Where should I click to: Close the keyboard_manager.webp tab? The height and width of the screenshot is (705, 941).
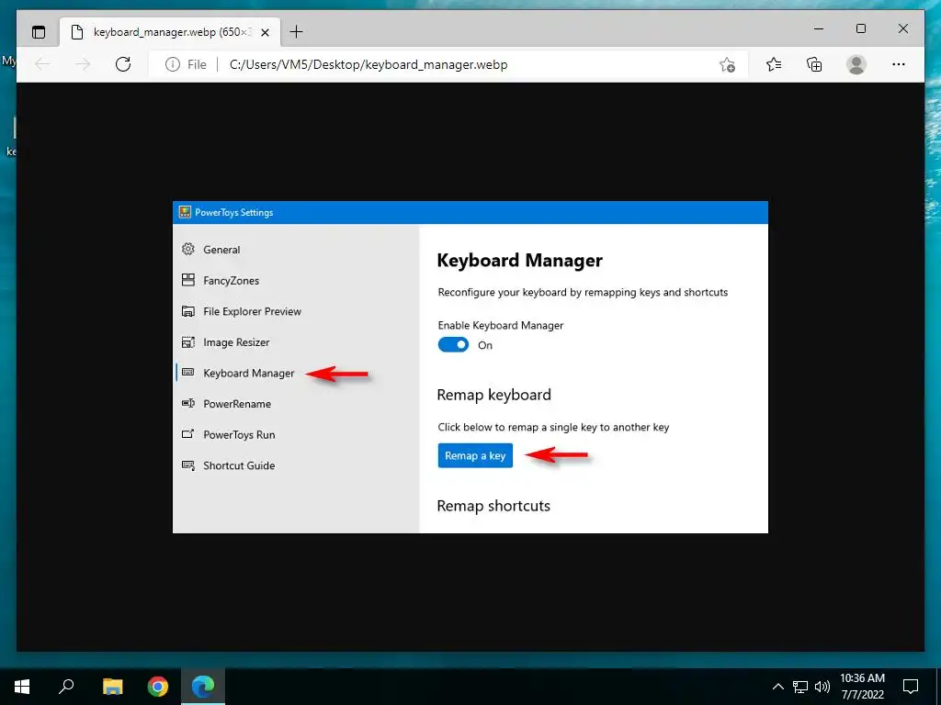(265, 32)
